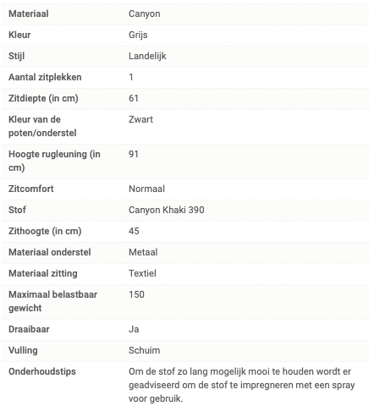Click the Kleur value Grijs
The width and height of the screenshot is (369, 406).
(138, 35)
